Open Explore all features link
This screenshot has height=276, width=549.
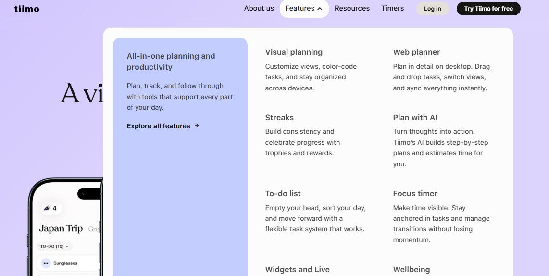pyautogui.click(x=163, y=126)
